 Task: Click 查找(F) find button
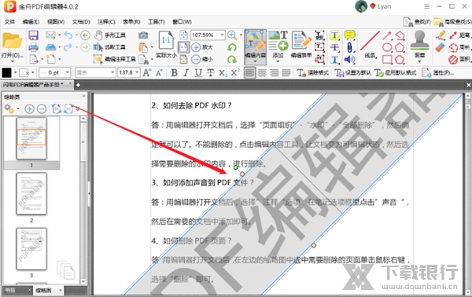coord(417,22)
